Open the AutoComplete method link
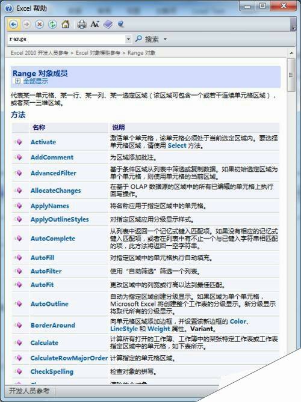 tap(53, 239)
